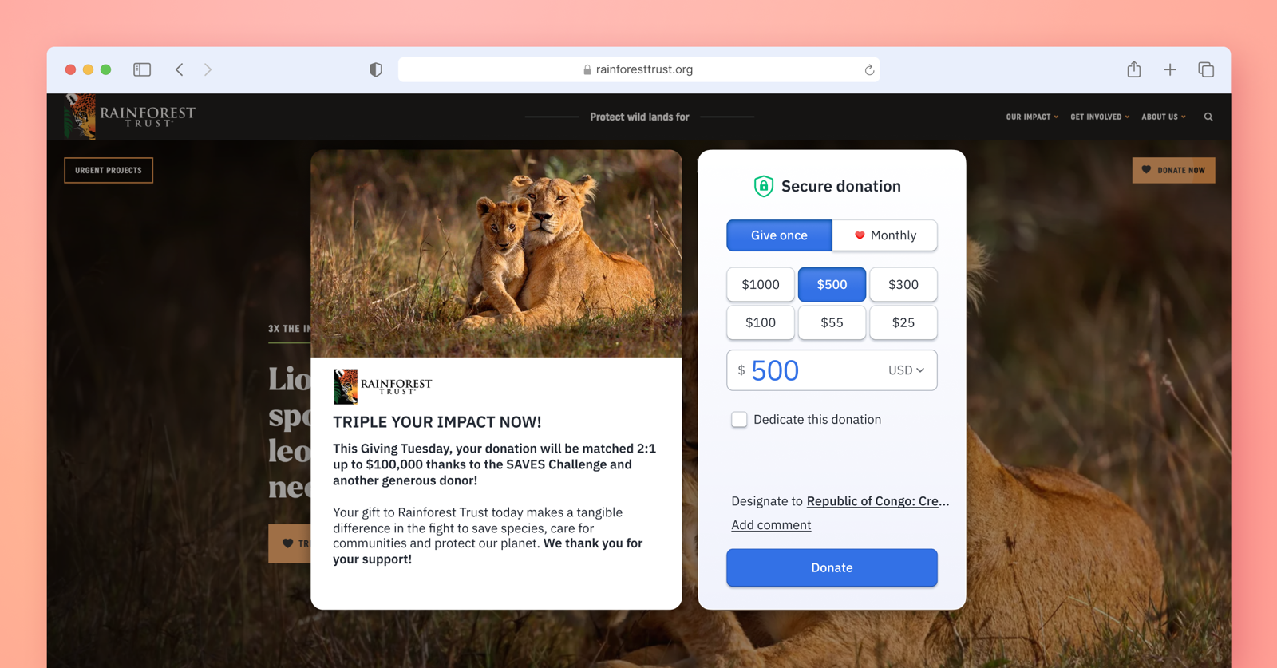Open the About Us navigation menu
Image resolution: width=1277 pixels, height=668 pixels.
pyautogui.click(x=1163, y=117)
